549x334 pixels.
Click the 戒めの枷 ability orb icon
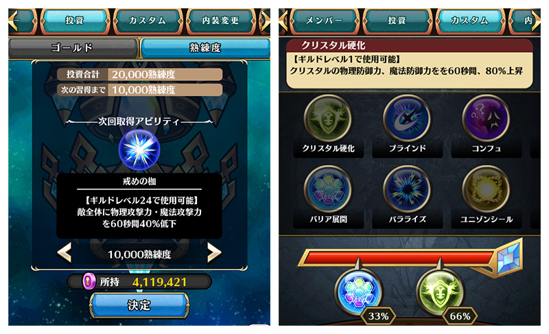(139, 150)
